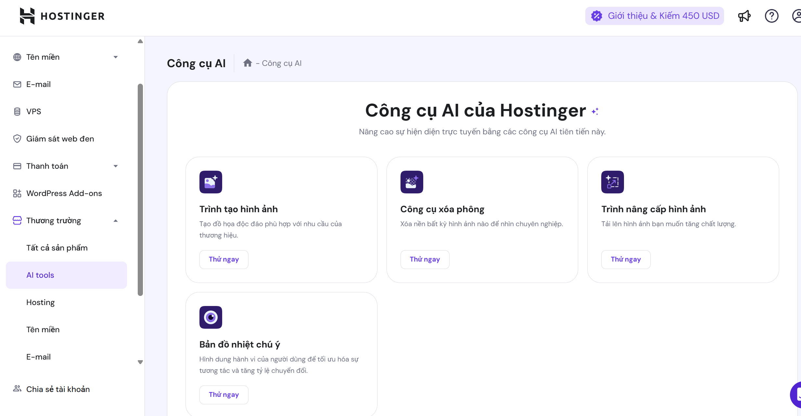
Task: Click the shield icon for Giám sát web đen
Action: [17, 139]
